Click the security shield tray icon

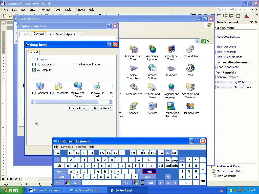point(231,190)
